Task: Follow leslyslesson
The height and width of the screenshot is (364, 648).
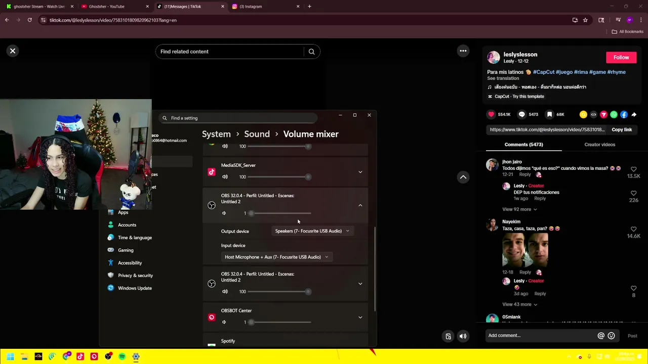Action: tap(621, 57)
